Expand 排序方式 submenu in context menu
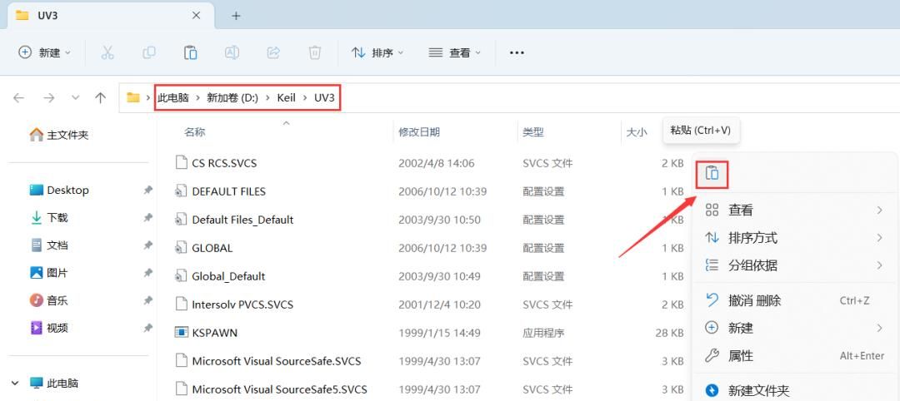This screenshot has height=401, width=900. coord(794,238)
